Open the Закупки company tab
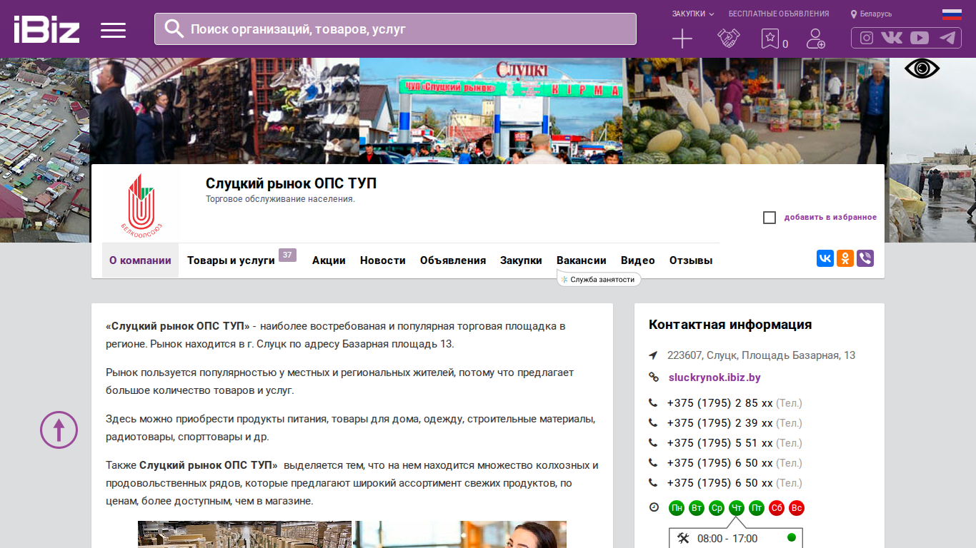 [521, 260]
